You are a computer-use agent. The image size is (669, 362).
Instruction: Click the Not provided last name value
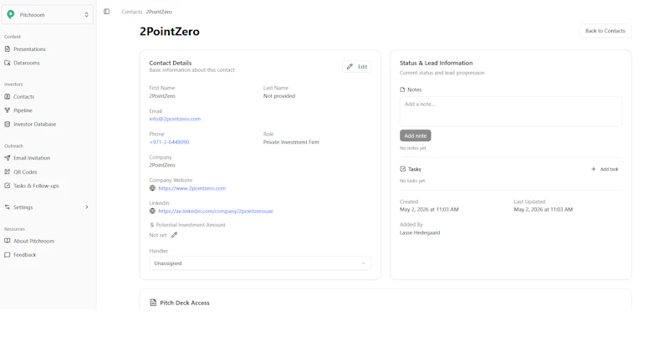point(279,96)
